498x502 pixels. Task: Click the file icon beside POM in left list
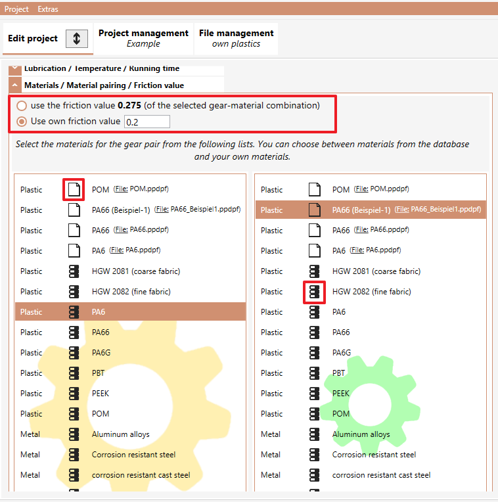coord(74,189)
